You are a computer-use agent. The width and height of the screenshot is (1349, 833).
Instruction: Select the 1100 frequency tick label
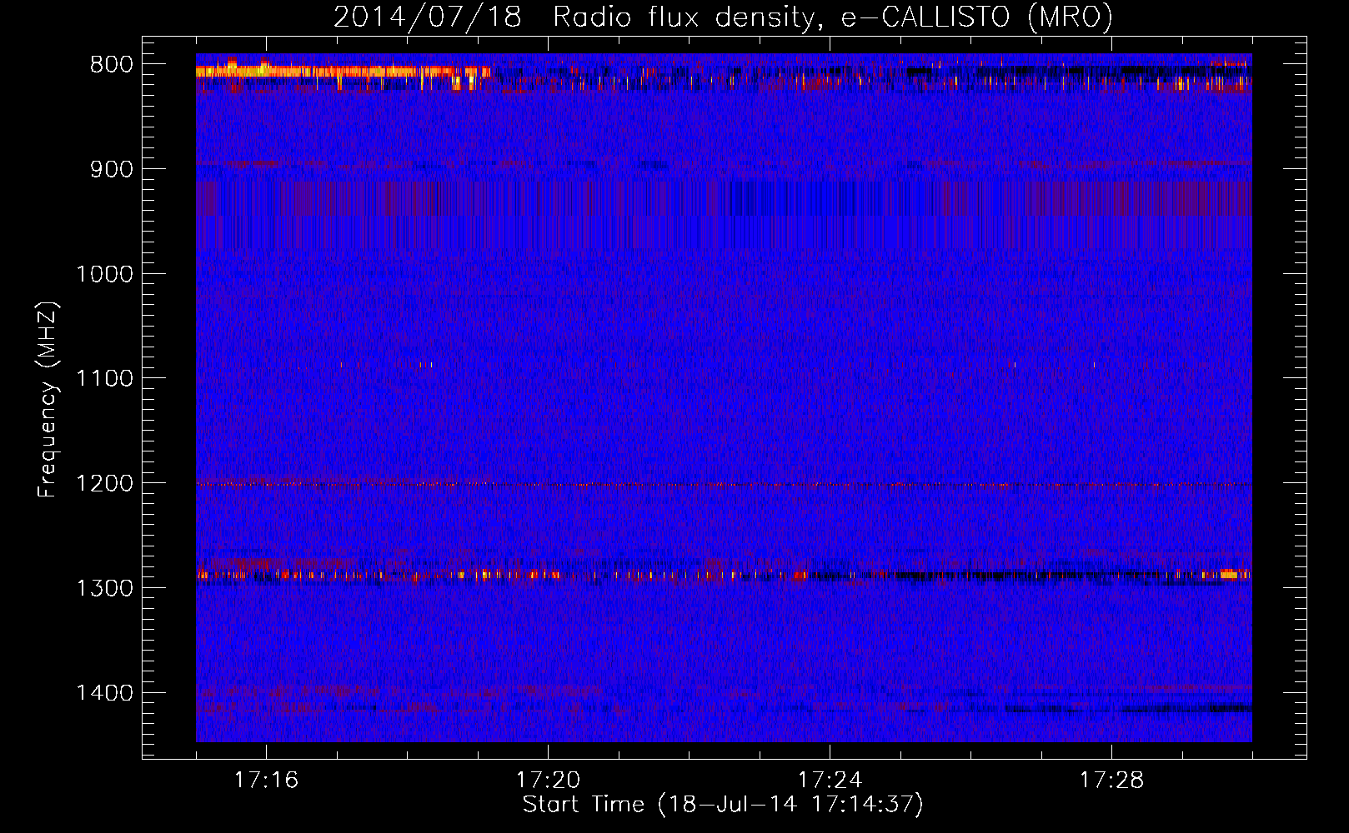[x=105, y=379]
